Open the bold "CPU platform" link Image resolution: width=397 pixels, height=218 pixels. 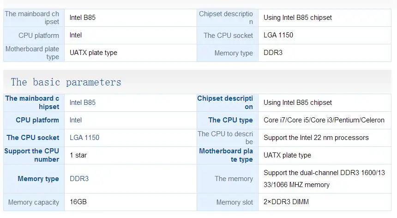click(37, 120)
